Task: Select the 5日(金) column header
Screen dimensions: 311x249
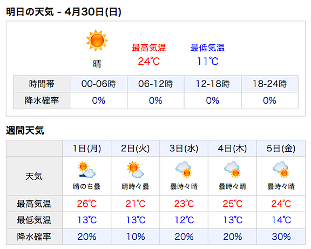Action: 281,148
